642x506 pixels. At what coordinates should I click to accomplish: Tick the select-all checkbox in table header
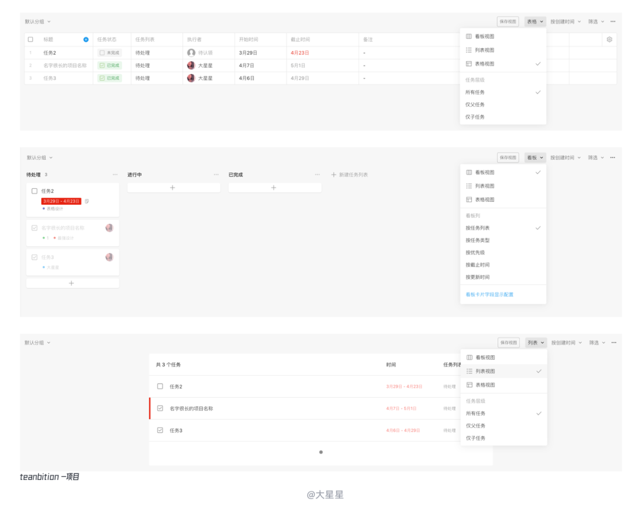pyautogui.click(x=30, y=40)
